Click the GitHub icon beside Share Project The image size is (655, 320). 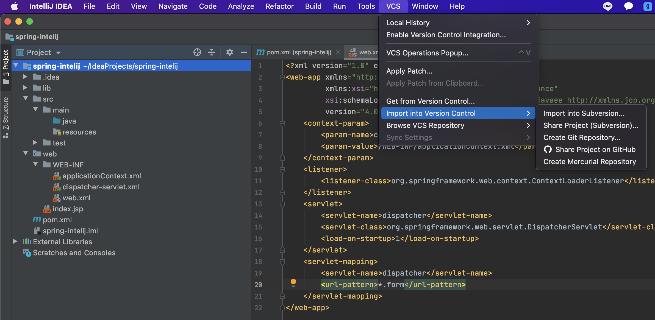click(548, 150)
